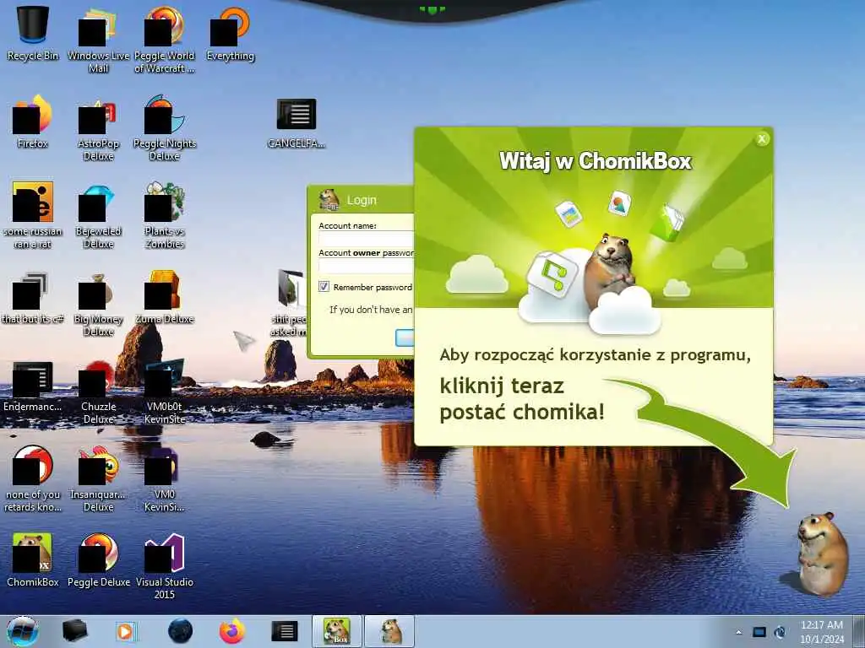Select the Everything desktop icon
The width and height of the screenshot is (865, 648).
(x=230, y=33)
